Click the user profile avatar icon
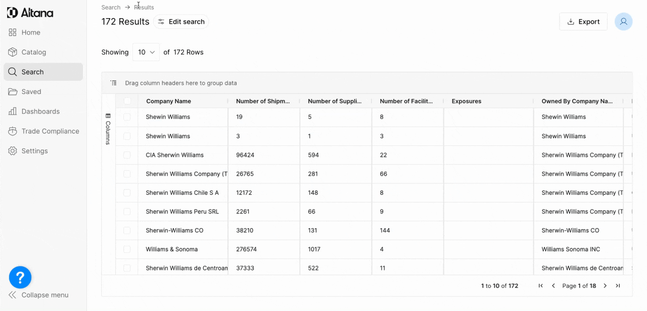 623,22
